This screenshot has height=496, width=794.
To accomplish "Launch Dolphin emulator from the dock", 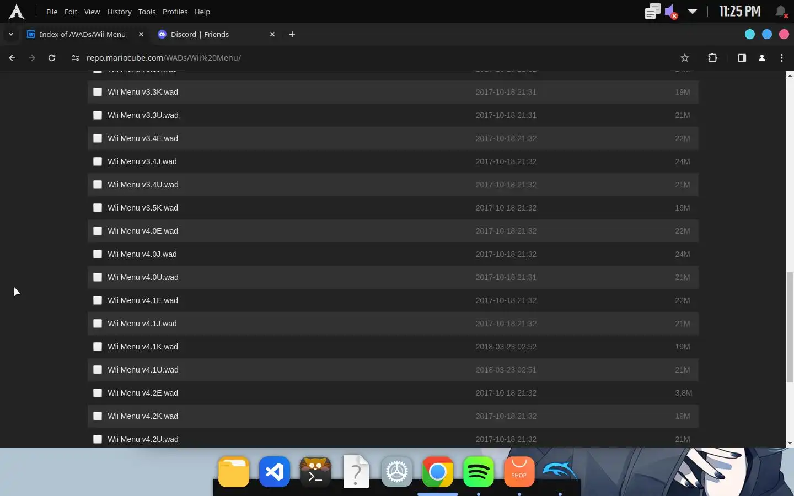I will pos(560,471).
